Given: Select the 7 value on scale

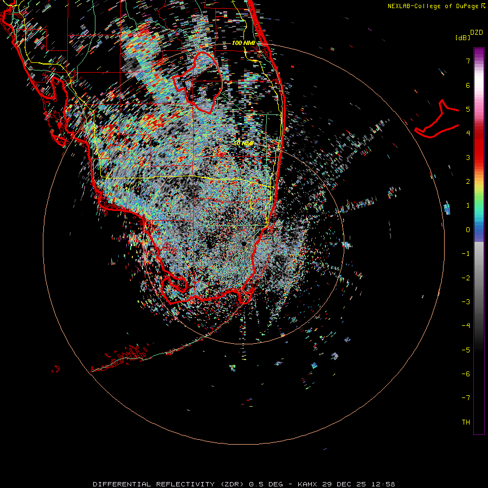Looking at the screenshot, I should 468,61.
